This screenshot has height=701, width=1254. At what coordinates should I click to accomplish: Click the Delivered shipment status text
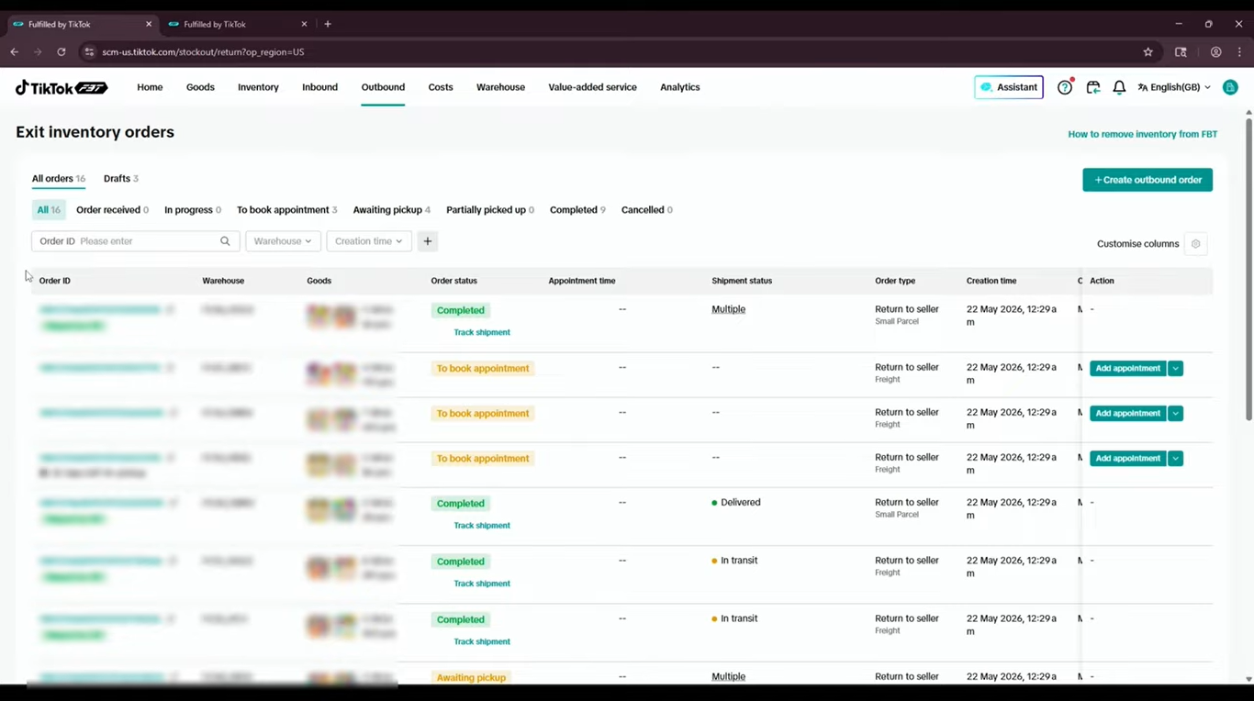tap(741, 503)
